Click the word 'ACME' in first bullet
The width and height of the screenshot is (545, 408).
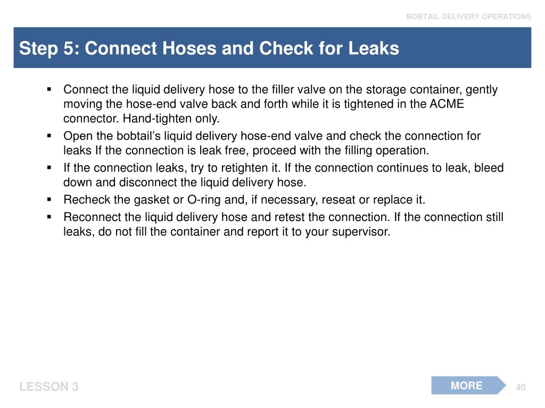click(x=447, y=104)
